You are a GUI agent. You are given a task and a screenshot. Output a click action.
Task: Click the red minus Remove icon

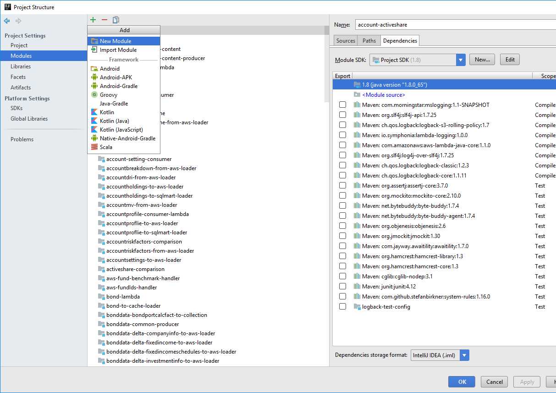pos(105,20)
